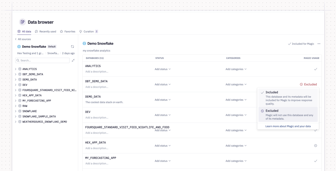Image resolution: width=336 pixels, height=171 pixels.
Task: Select the DEMO_DATA table row title
Action: (x=93, y=97)
